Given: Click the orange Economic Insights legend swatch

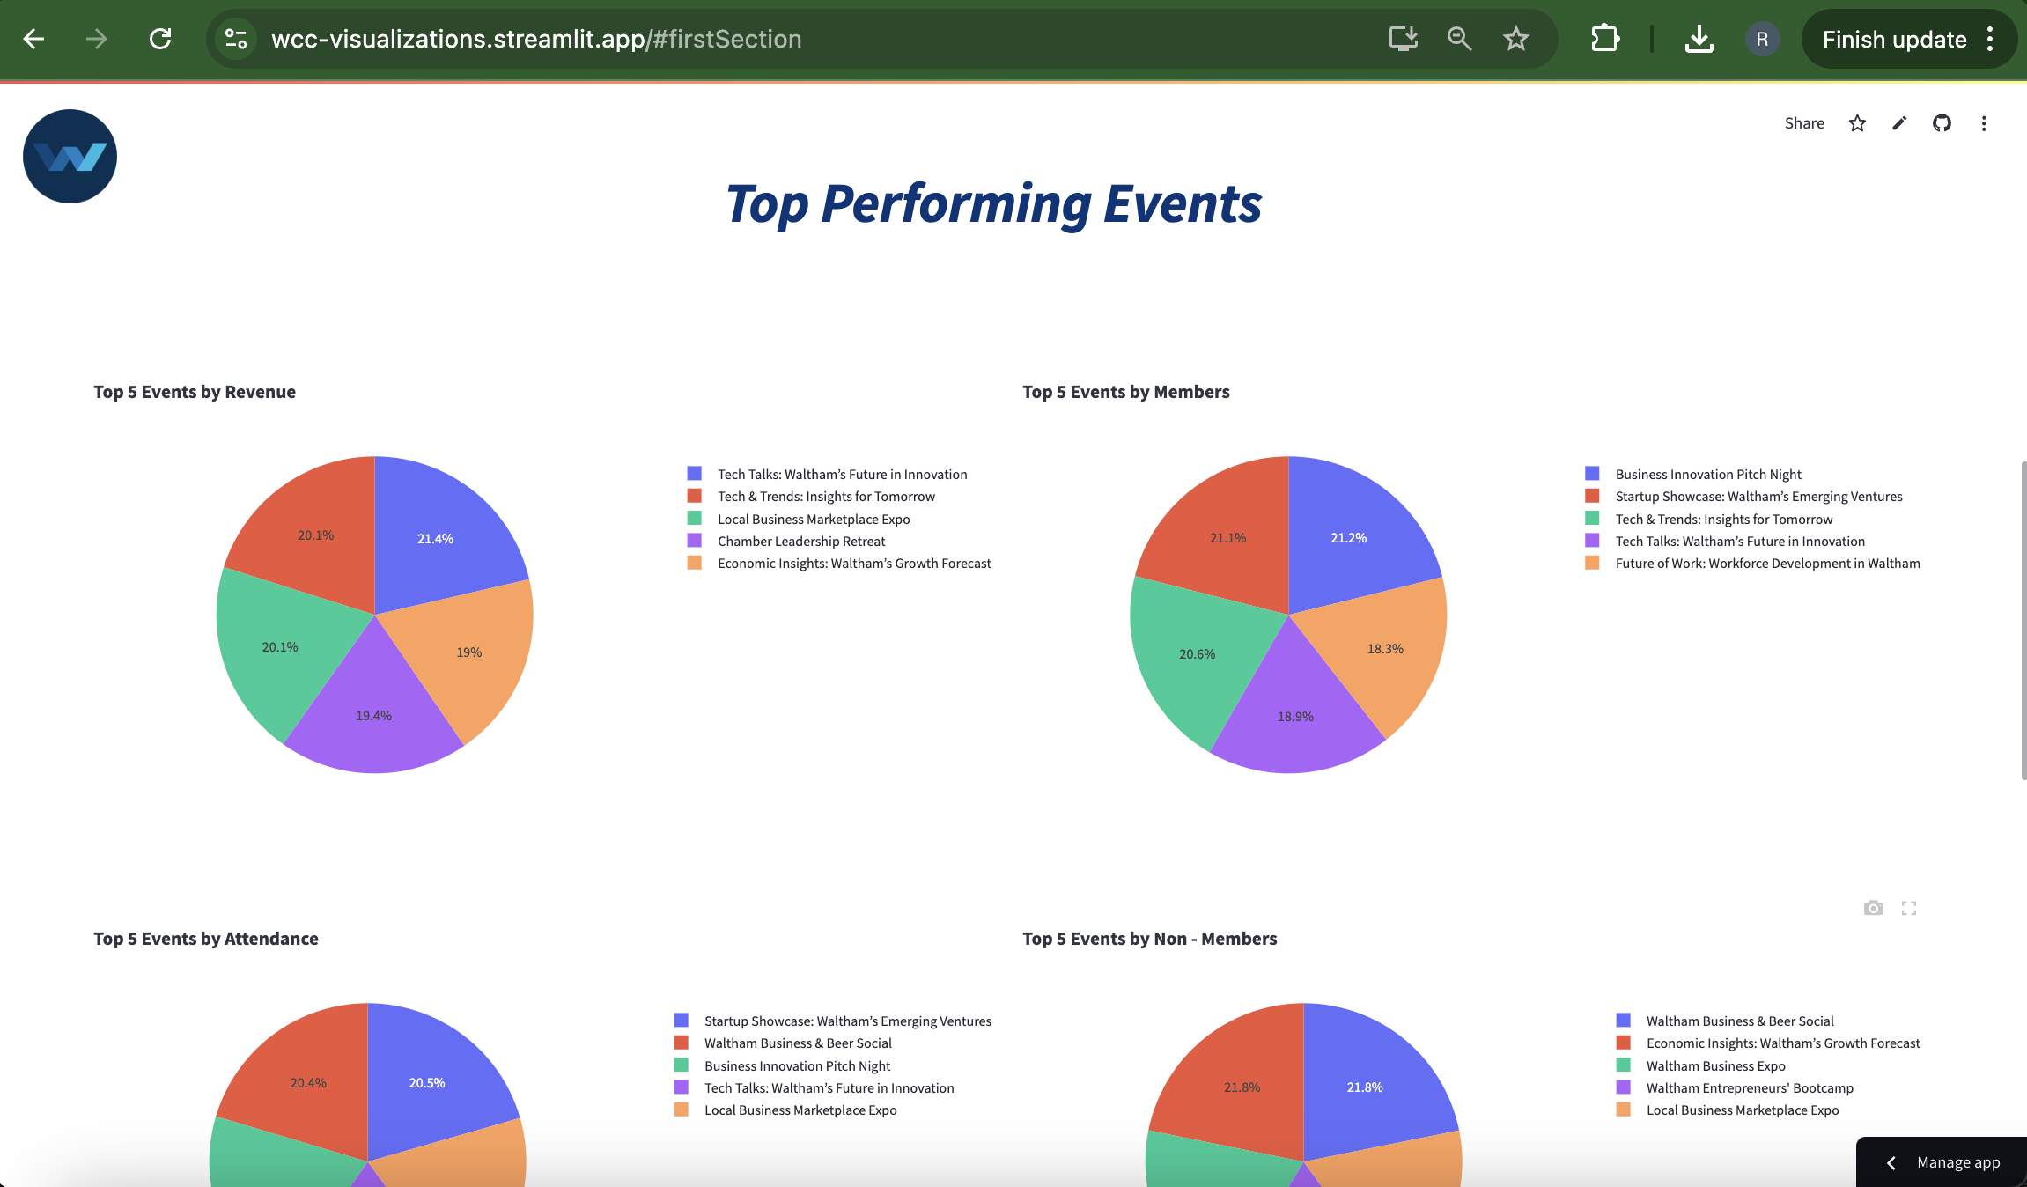Looking at the screenshot, I should 695,563.
